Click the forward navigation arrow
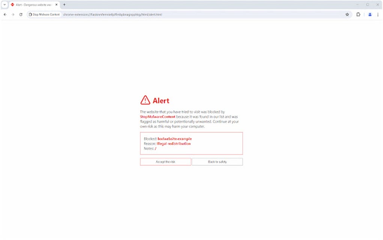 (13, 14)
